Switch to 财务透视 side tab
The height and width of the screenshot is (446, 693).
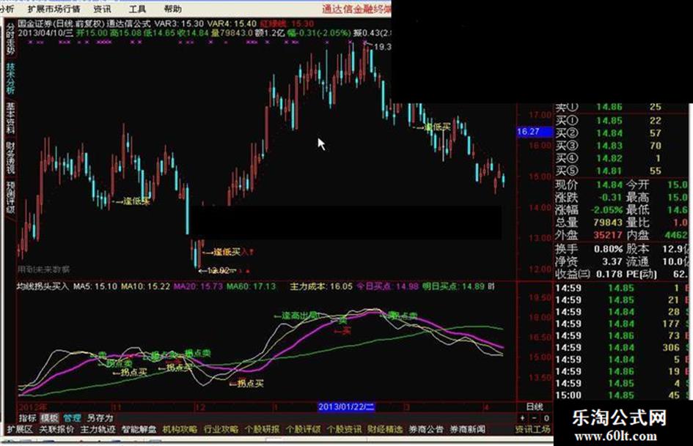(x=10, y=157)
